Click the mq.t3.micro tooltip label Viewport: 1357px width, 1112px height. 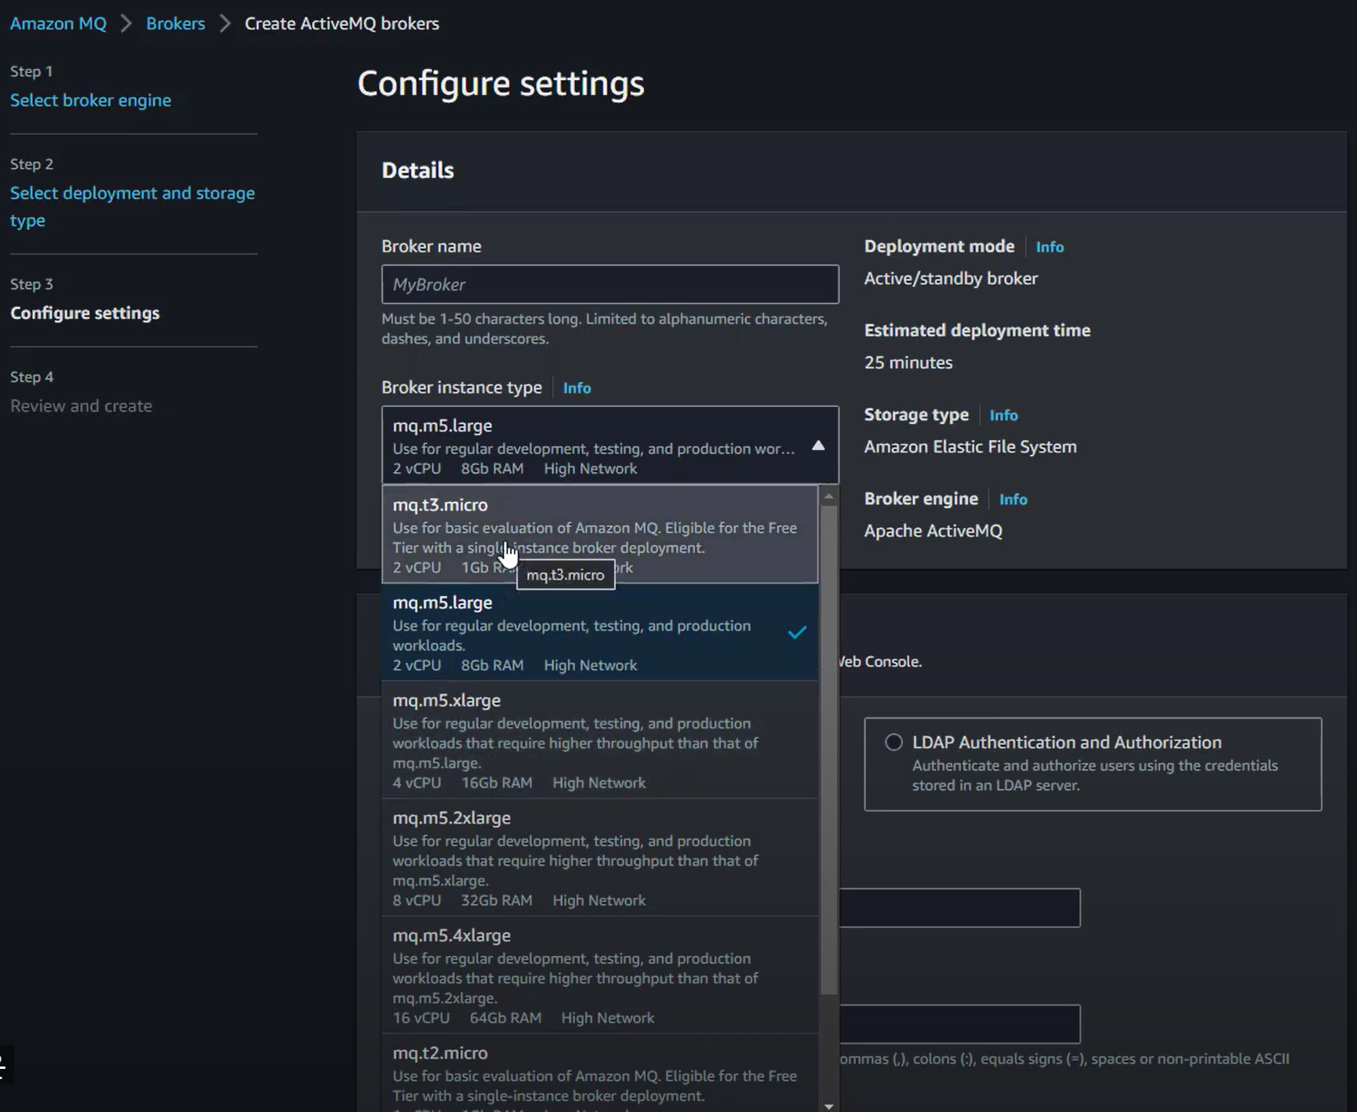click(566, 575)
